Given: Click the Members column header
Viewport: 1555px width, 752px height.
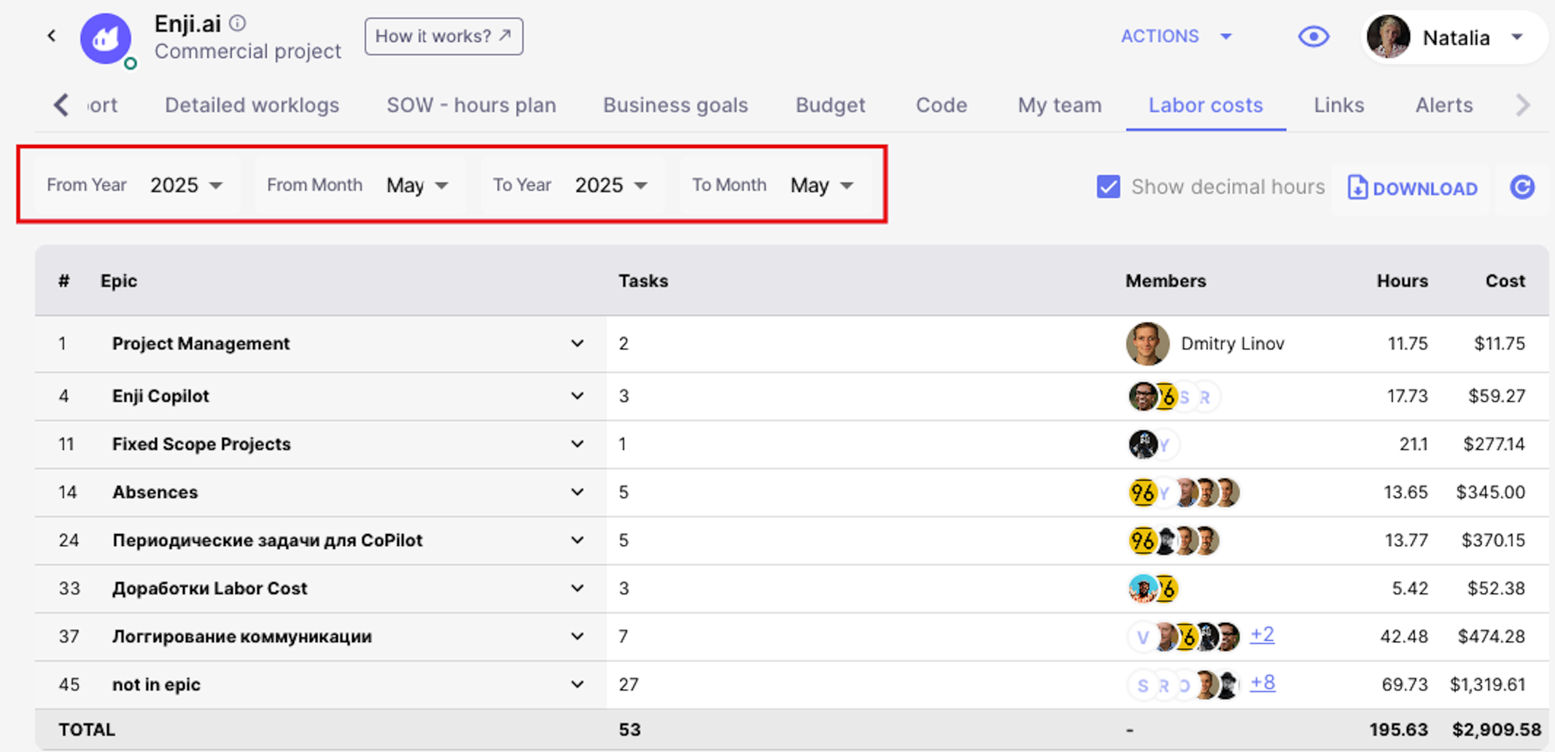Looking at the screenshot, I should click(x=1166, y=281).
